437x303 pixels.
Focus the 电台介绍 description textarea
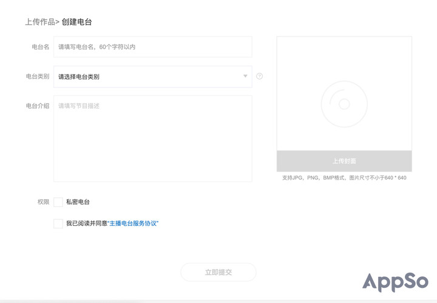click(153, 138)
